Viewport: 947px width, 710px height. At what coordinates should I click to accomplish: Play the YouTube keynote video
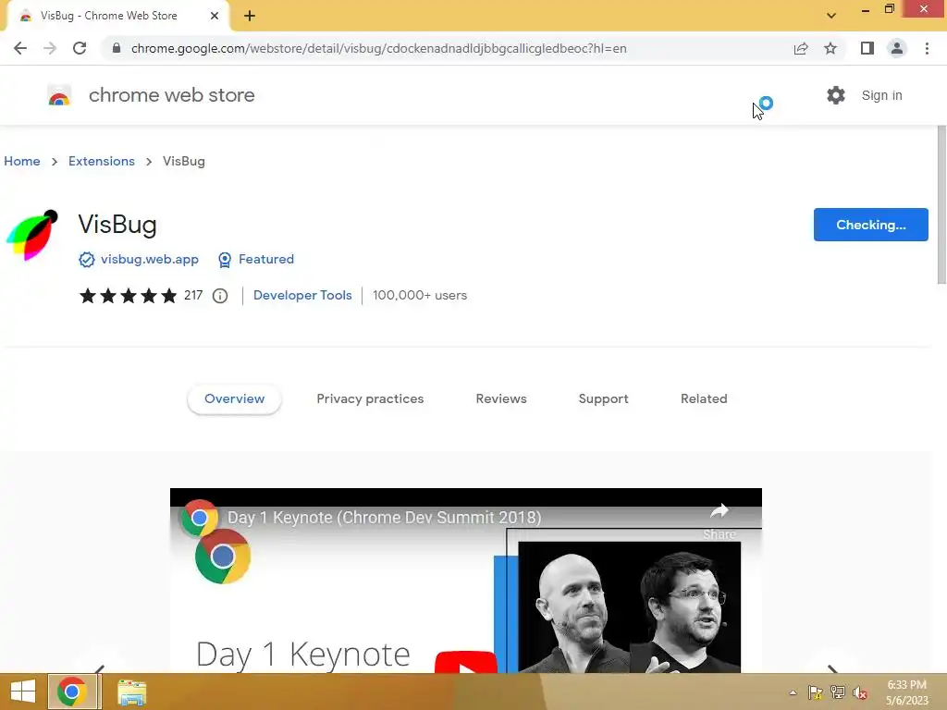466,663
